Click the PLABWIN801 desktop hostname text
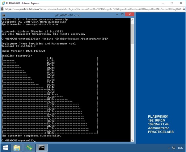 158,117
